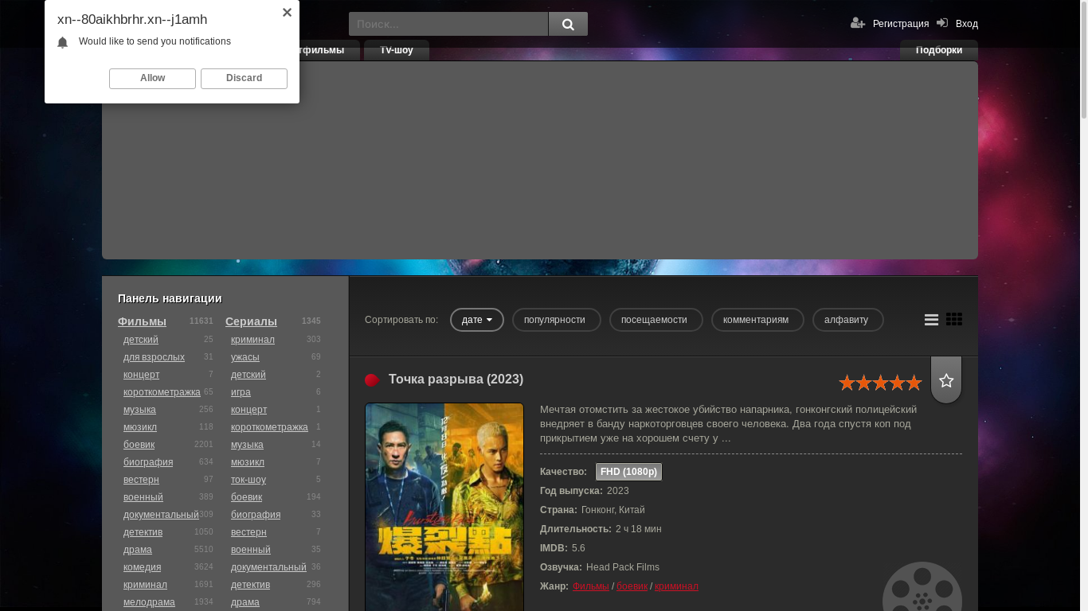This screenshot has width=1088, height=611.
Task: Allow notifications from the site
Action: click(152, 78)
